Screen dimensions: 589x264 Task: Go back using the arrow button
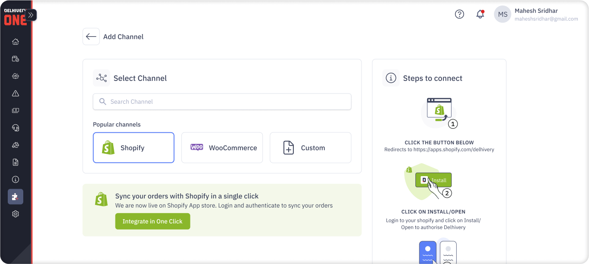click(91, 37)
